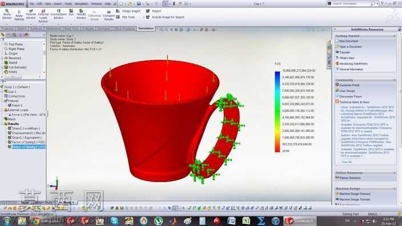Open the Study Advisor tool

[7, 14]
